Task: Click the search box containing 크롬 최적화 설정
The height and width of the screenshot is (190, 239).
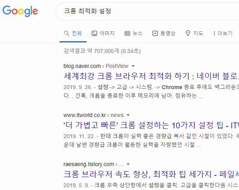Action: pos(147,11)
